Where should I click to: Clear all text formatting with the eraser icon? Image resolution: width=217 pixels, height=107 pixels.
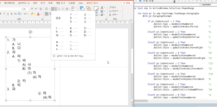click(41, 9)
